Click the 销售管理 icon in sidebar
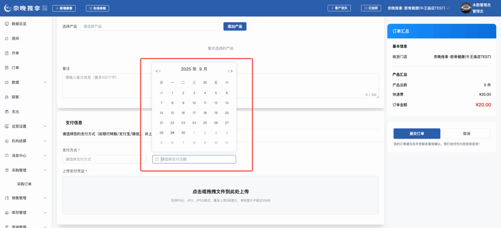The image size is (501, 228). click(x=7, y=198)
